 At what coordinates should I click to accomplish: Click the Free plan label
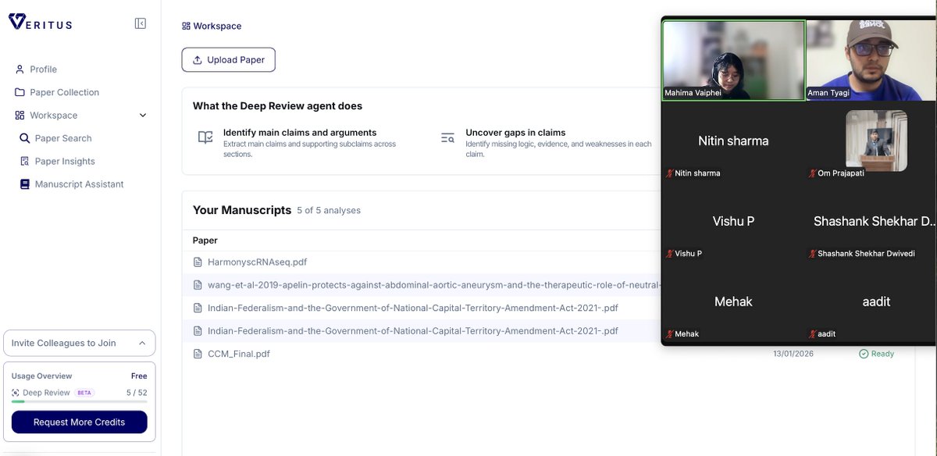[139, 376]
